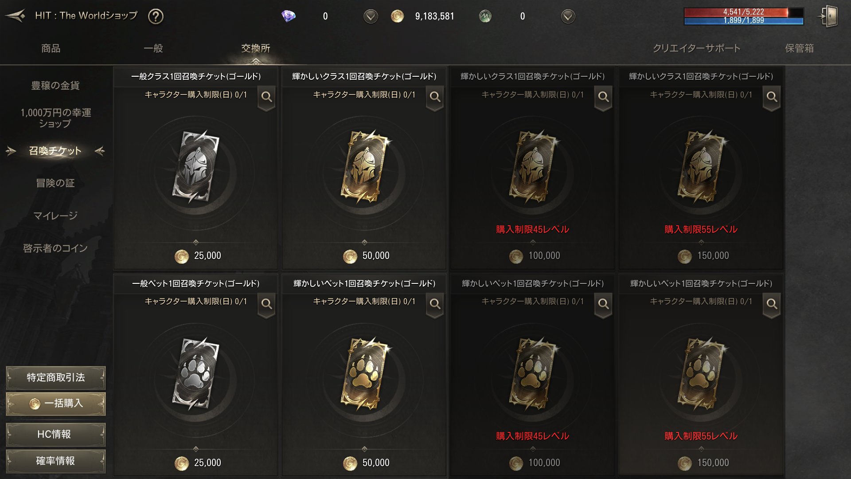This screenshot has height=479, width=851.
Task: Open the 確率情報 button
Action: pyautogui.click(x=56, y=461)
